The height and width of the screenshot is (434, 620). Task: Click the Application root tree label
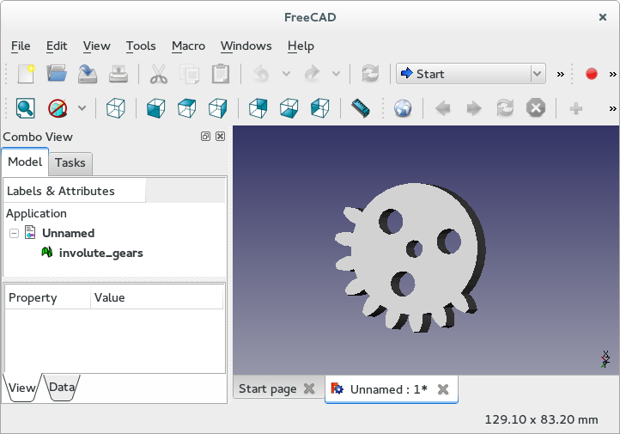[x=36, y=214]
